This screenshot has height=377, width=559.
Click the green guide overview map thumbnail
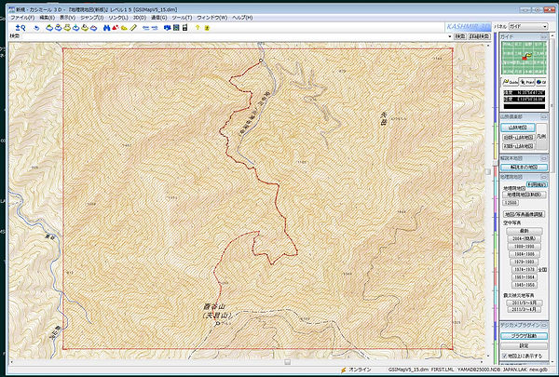pyautogui.click(x=524, y=58)
